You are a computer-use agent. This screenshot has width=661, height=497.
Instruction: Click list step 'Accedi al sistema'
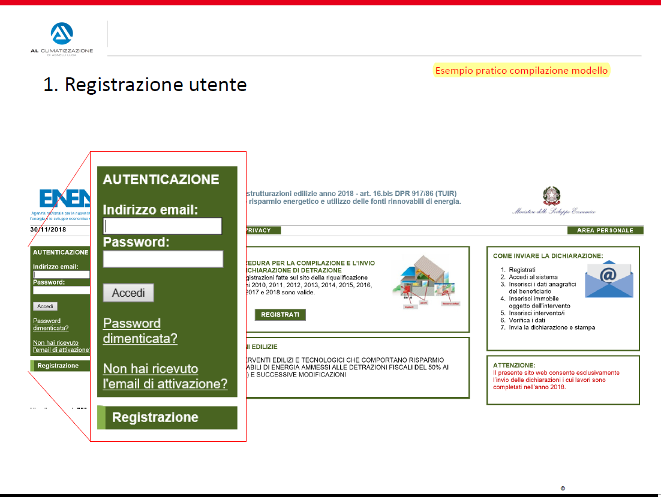tap(533, 277)
